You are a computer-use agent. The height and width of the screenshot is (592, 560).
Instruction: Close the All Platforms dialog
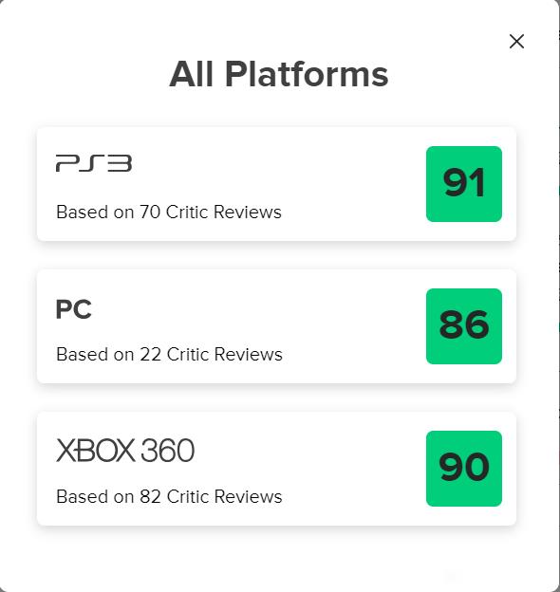(x=516, y=41)
